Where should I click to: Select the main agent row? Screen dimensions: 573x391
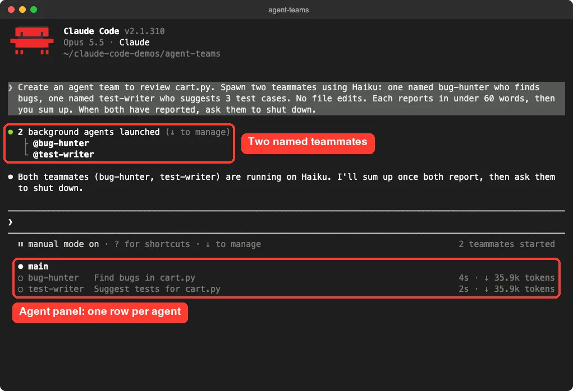(x=286, y=266)
